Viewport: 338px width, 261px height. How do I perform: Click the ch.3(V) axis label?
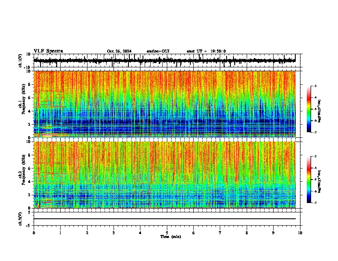(x=20, y=219)
